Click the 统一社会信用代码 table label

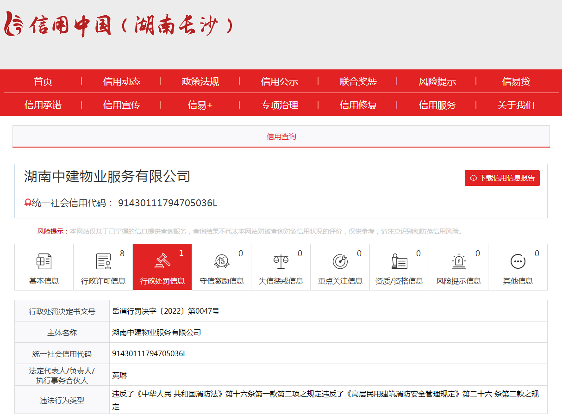coord(62,354)
